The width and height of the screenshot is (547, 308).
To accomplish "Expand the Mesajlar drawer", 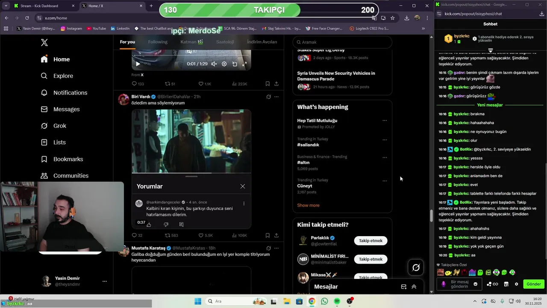I will [414, 287].
